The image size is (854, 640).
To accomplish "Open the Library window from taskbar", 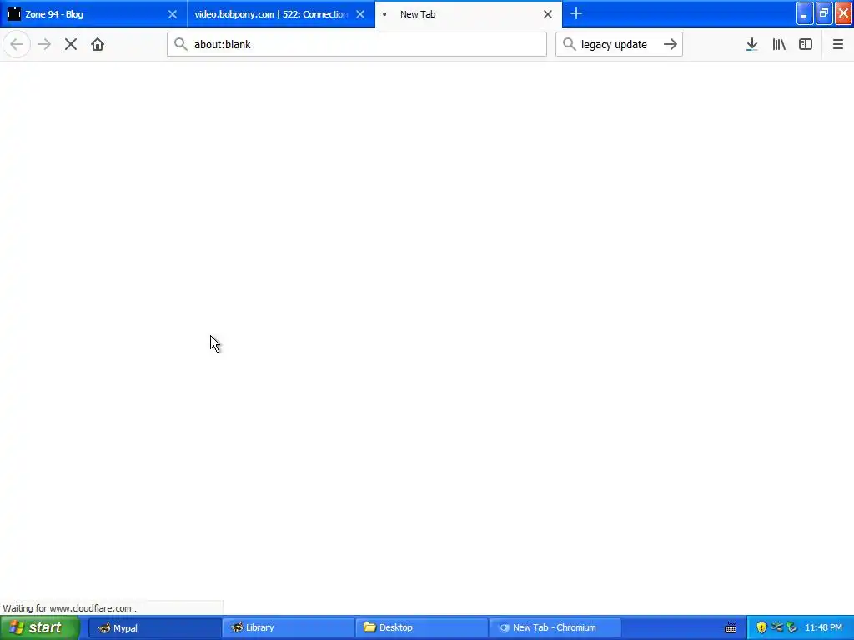I will click(x=288, y=628).
